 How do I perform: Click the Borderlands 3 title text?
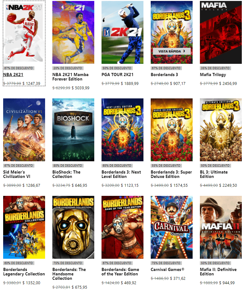click(164, 75)
